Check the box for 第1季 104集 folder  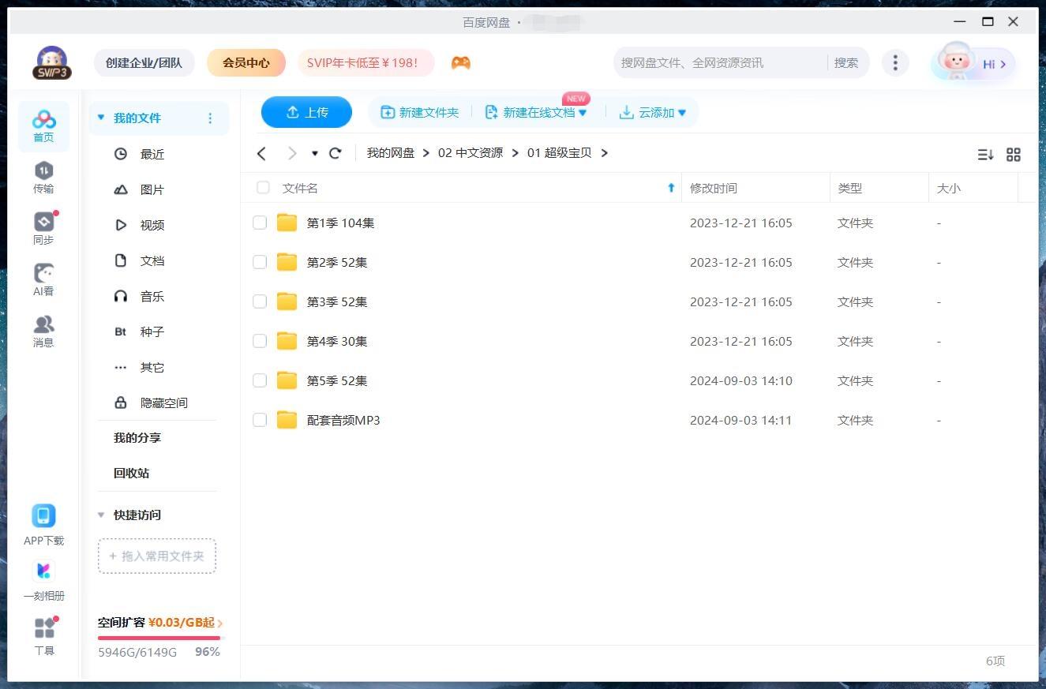pos(260,223)
